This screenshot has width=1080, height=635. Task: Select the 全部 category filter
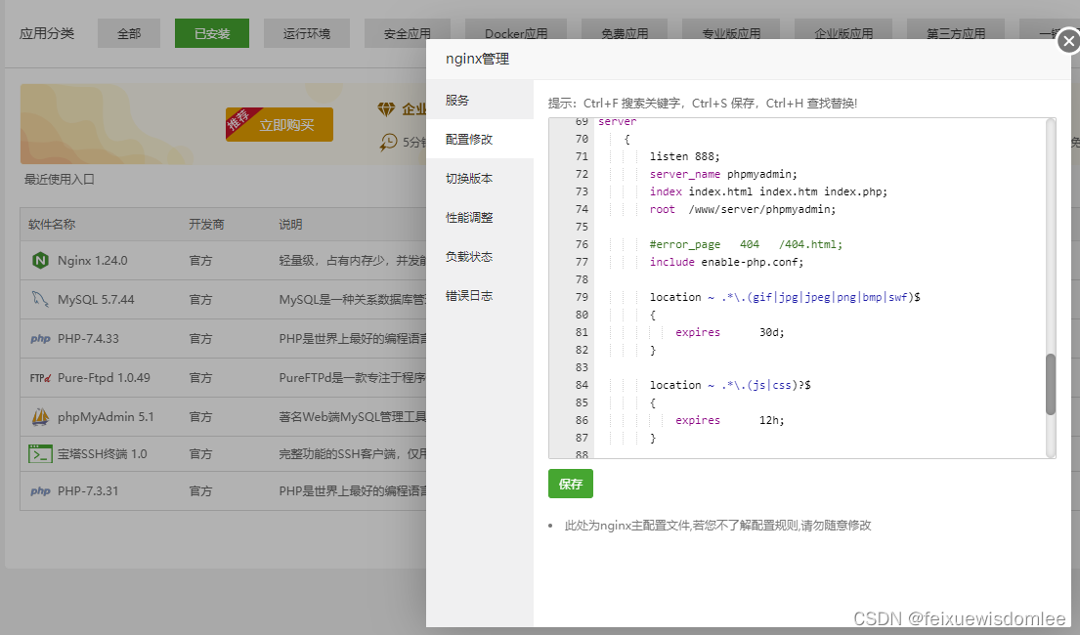coord(129,33)
